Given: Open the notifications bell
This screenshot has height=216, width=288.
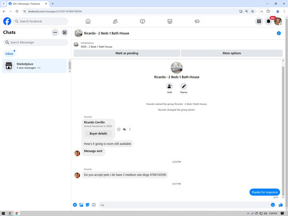Looking at the screenshot, I should 268,21.
